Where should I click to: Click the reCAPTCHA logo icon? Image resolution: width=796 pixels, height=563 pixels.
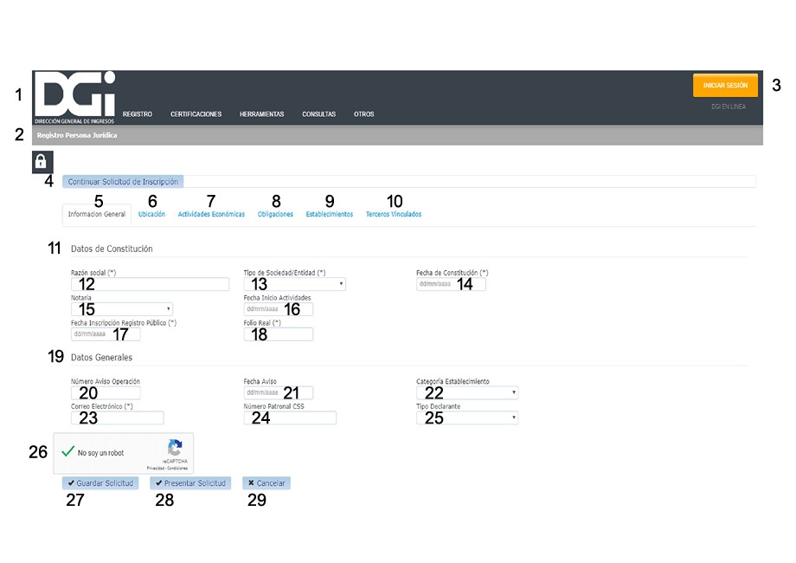(x=175, y=448)
